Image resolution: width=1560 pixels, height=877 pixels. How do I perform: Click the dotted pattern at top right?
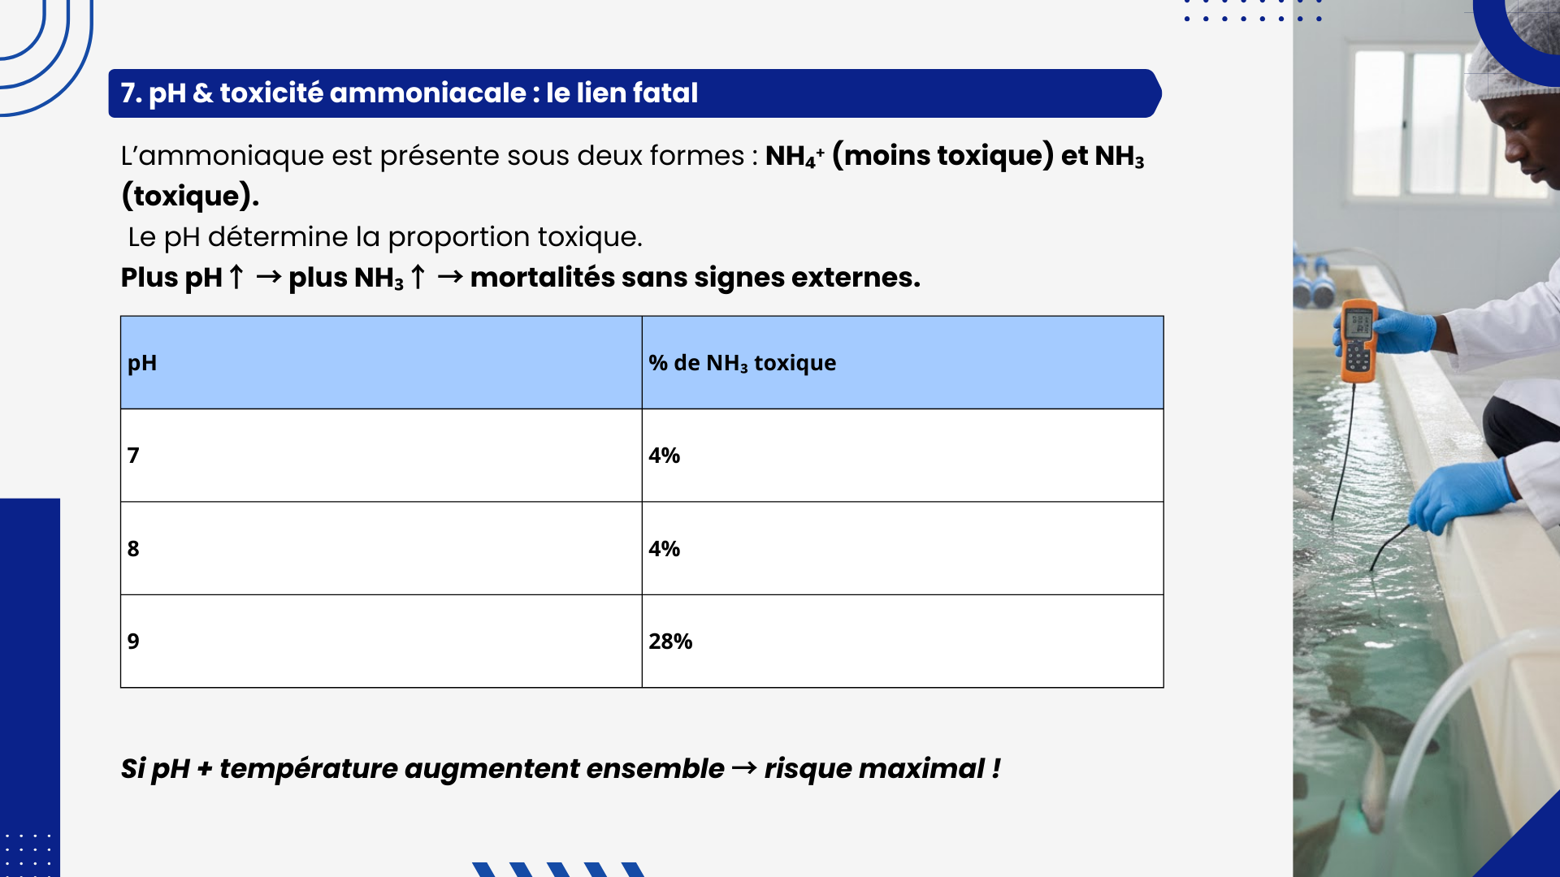click(x=1253, y=11)
